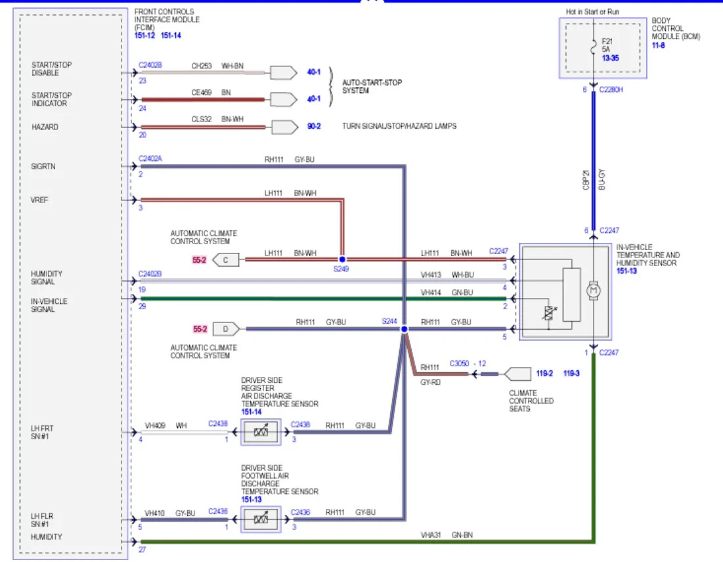Click driver side register sensor symbol
Screen dimensions: 723x562
261,432
